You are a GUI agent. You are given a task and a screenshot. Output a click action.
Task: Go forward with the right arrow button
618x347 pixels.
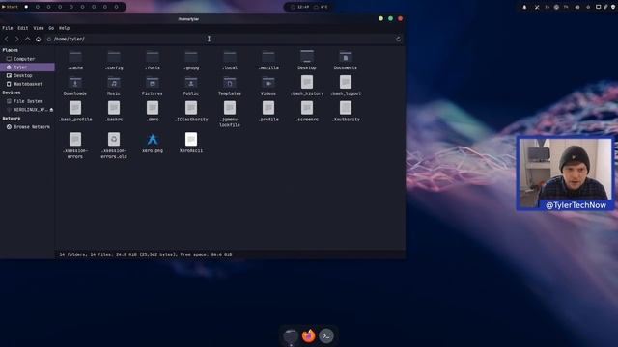[16, 39]
